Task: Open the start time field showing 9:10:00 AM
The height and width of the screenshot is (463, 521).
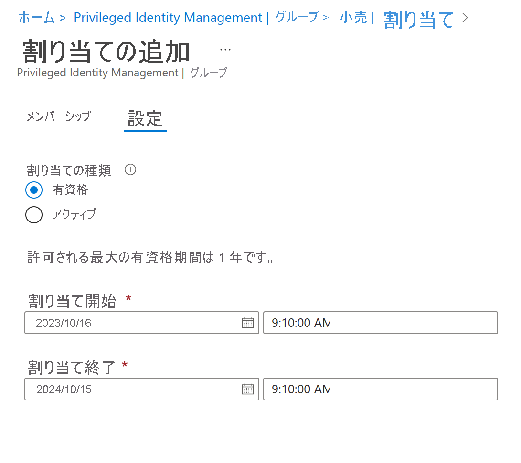Action: pos(380,323)
